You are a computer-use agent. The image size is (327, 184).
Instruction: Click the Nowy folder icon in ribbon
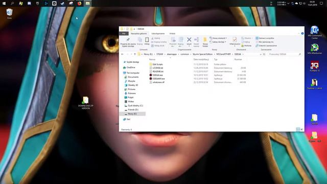coord(205,40)
